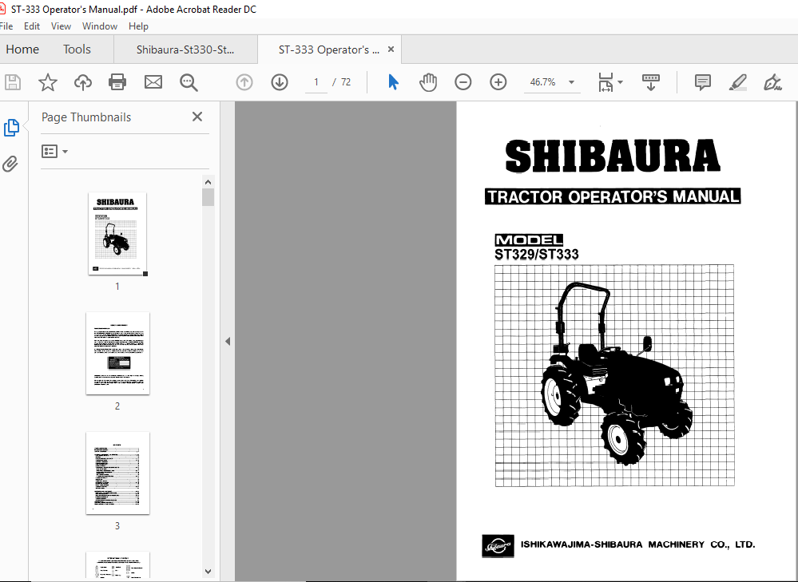Open the zoom level 46.7% dropdown

point(571,82)
